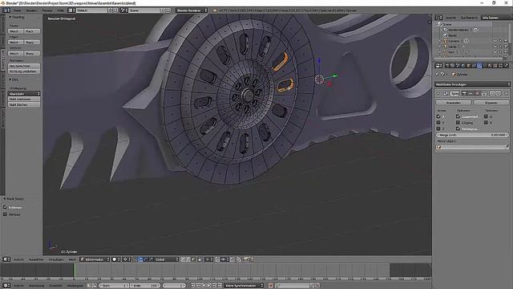Move the Mirror modifier up arrow icon

pyautogui.click(x=492, y=93)
